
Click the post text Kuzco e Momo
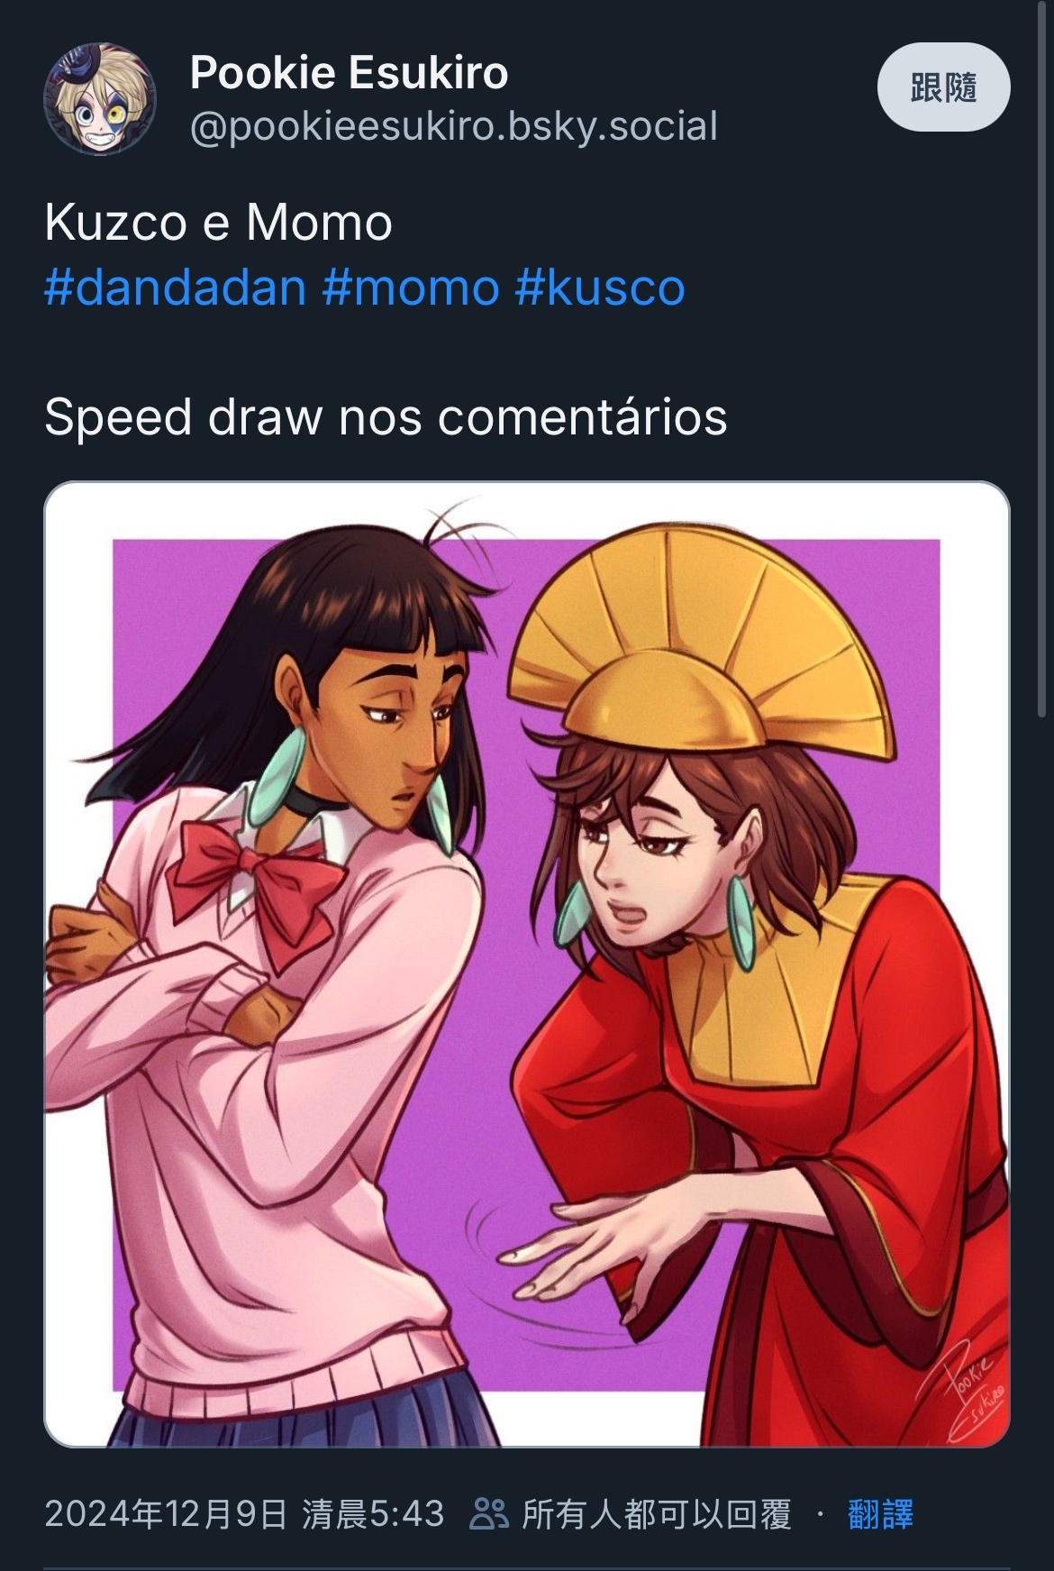click(x=218, y=223)
